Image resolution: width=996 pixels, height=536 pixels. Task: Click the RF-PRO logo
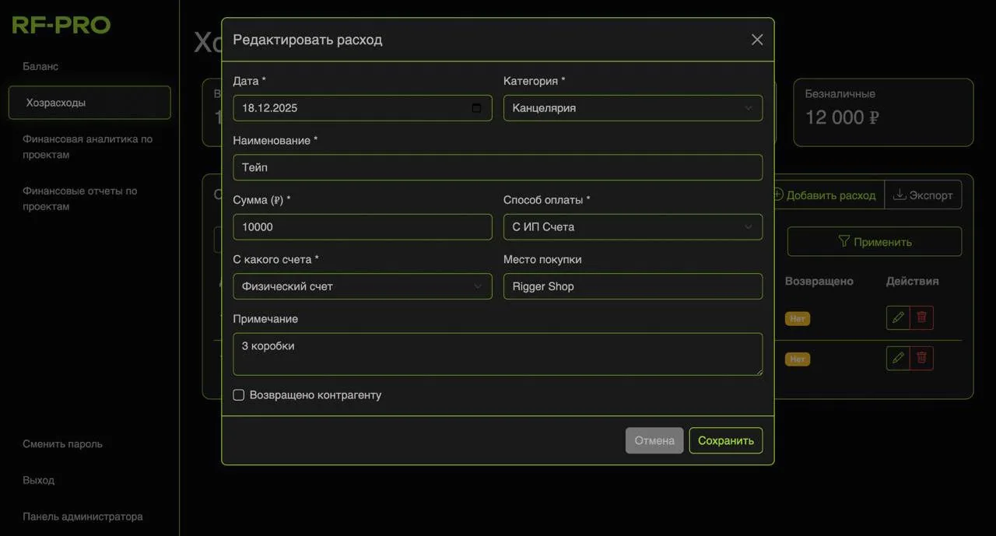tap(61, 25)
